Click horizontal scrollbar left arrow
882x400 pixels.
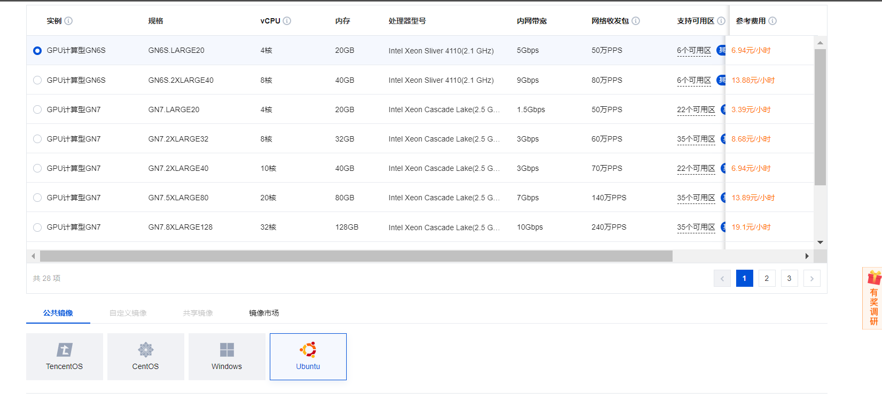click(33, 256)
